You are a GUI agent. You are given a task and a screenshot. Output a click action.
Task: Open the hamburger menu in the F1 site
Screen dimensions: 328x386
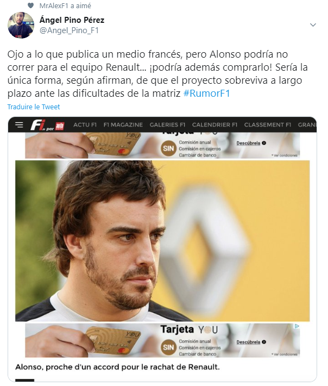click(19, 125)
